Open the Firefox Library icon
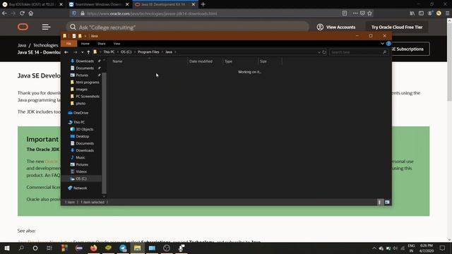452x254 pixels. click(x=412, y=13)
